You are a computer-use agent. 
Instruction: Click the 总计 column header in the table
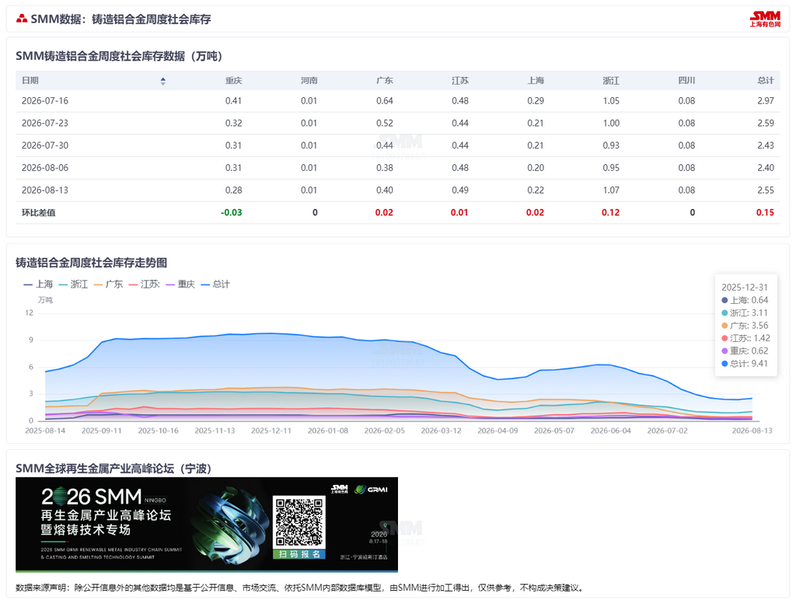[766, 80]
